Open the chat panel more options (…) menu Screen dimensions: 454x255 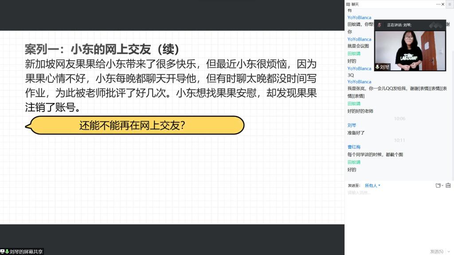(438, 4)
